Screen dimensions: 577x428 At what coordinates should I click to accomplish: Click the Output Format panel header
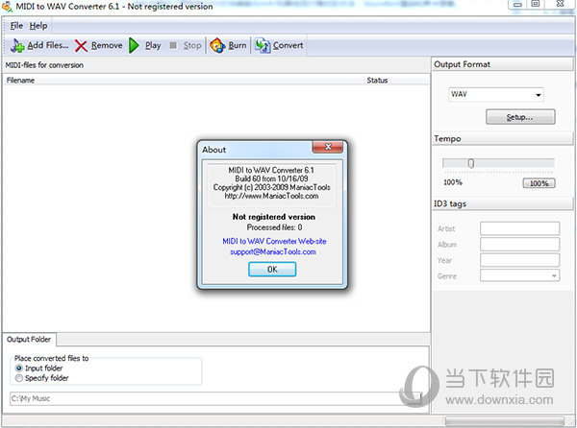click(x=503, y=64)
